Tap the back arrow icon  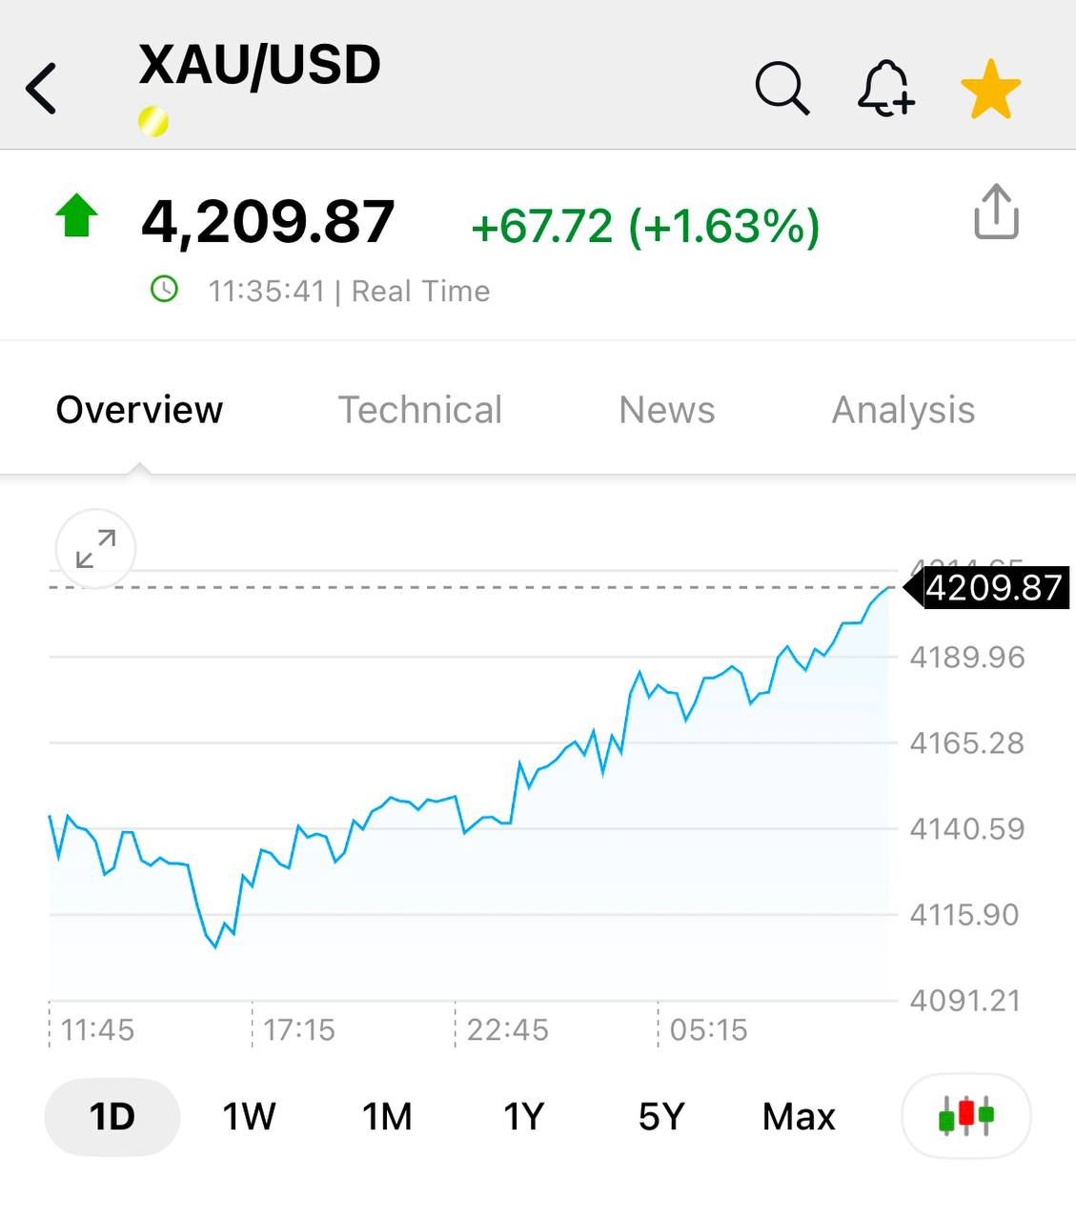pos(41,89)
